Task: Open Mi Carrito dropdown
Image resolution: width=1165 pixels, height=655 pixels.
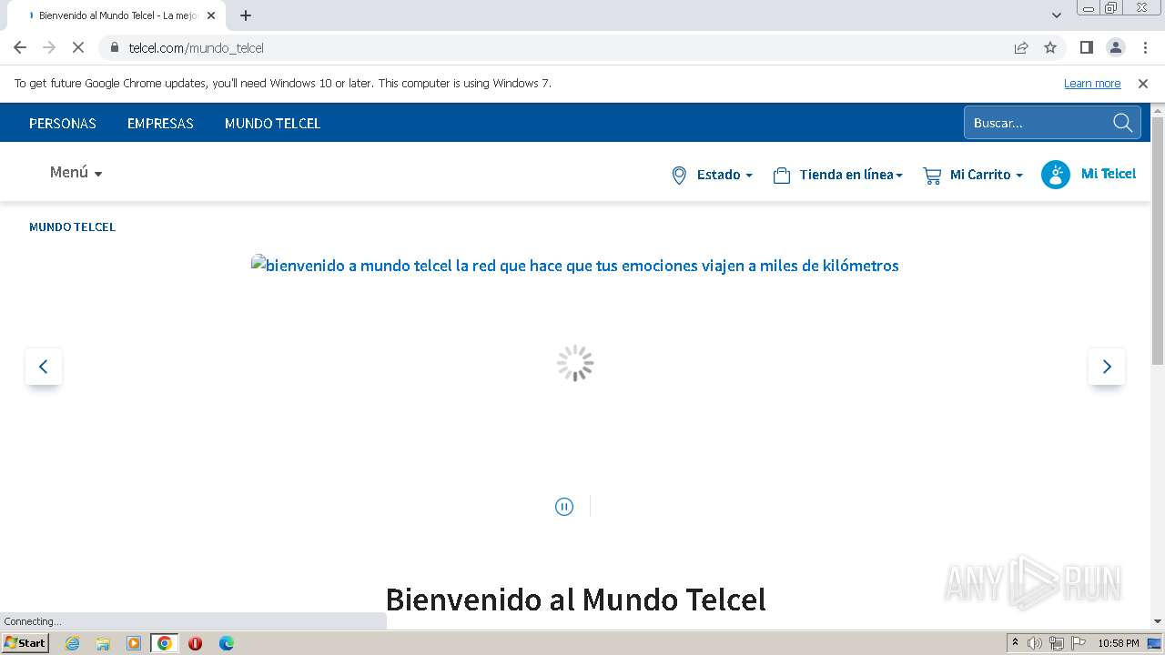Action: 973,175
